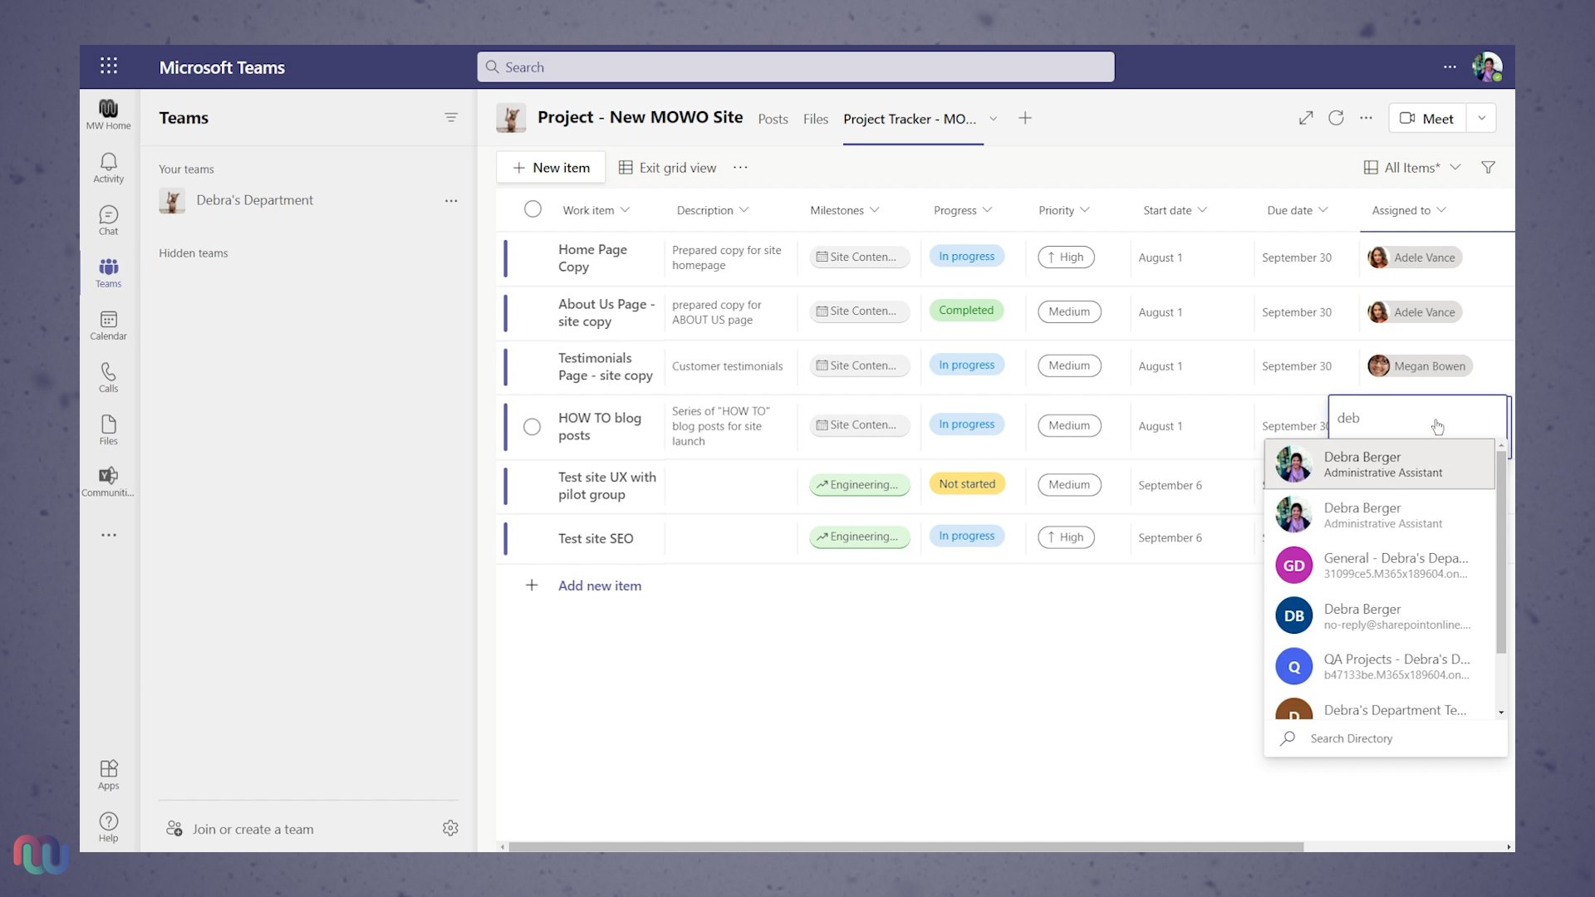1595x897 pixels.
Task: Open the app launcher waffle icon
Action: click(109, 66)
